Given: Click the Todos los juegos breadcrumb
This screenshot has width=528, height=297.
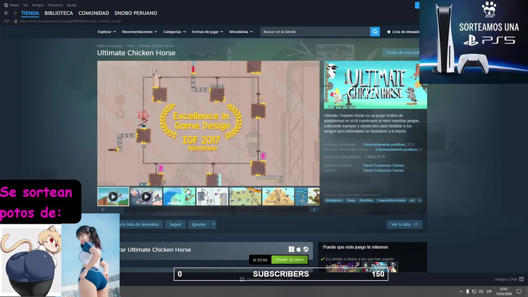Looking at the screenshot, I should tap(110, 46).
